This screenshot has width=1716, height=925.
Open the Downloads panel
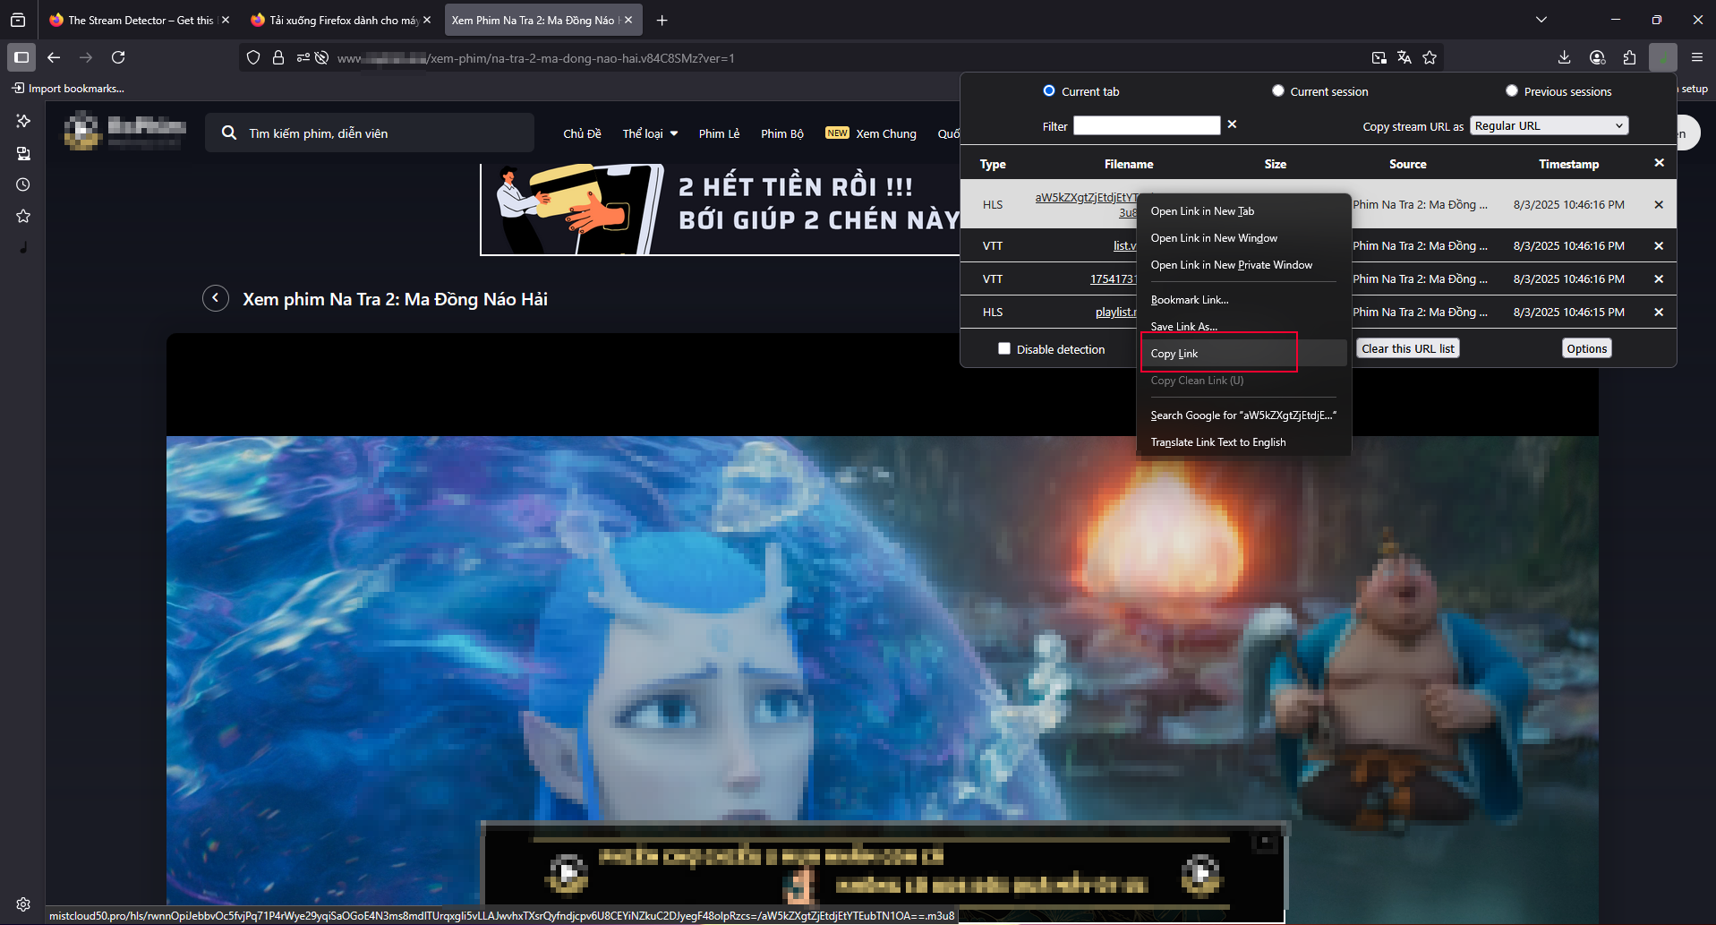pyautogui.click(x=1564, y=57)
